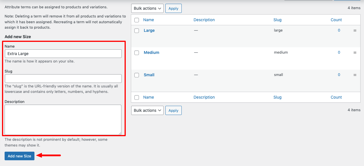The image size is (364, 166).
Task: Open the Medium attribute term
Action: [x=151, y=52]
